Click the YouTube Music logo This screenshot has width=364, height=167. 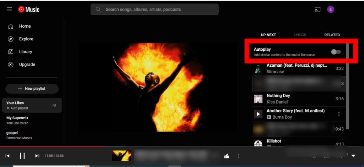(x=29, y=9)
